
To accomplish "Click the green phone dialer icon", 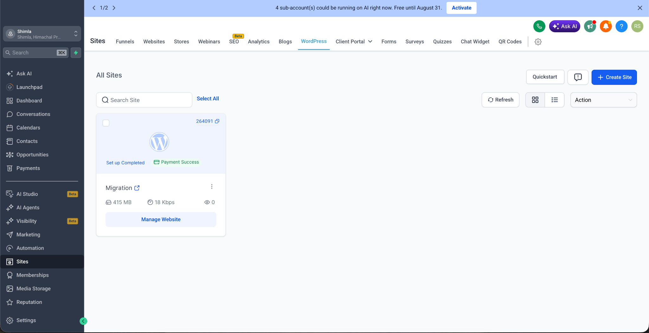I will click(539, 26).
